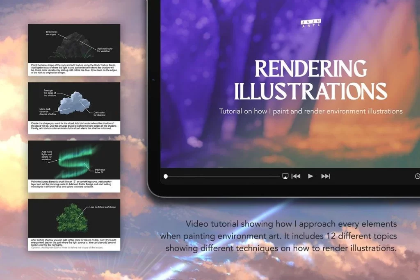
Task: Click the skip-to-previous track button
Action: [x=296, y=176]
